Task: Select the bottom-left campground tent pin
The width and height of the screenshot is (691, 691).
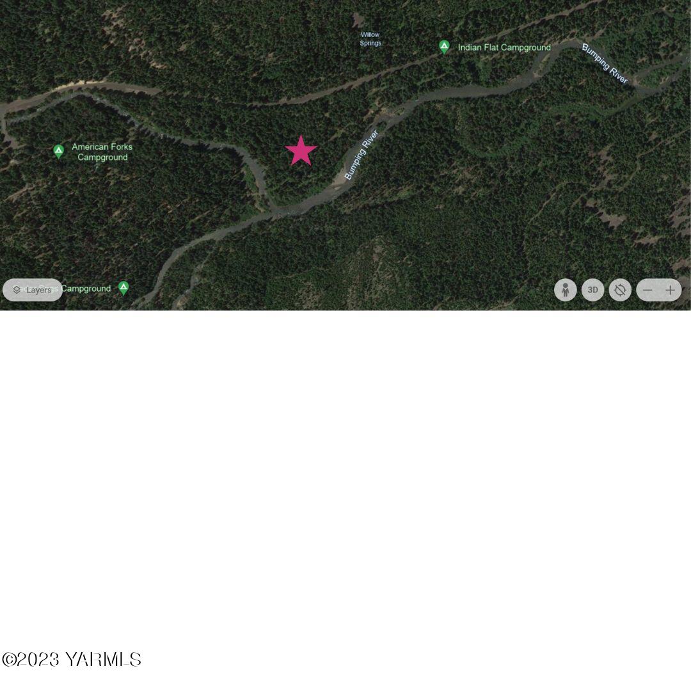Action: 124,288
